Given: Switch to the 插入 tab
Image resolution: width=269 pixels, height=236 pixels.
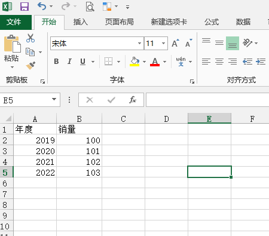Looking at the screenshot, I should 81,22.
